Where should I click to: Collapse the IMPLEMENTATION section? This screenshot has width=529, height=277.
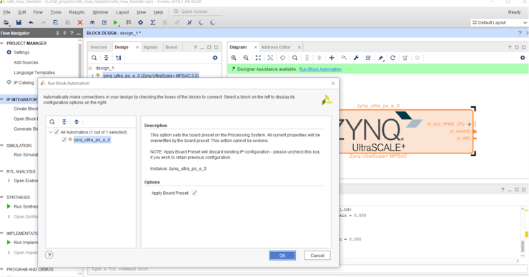tap(2, 233)
